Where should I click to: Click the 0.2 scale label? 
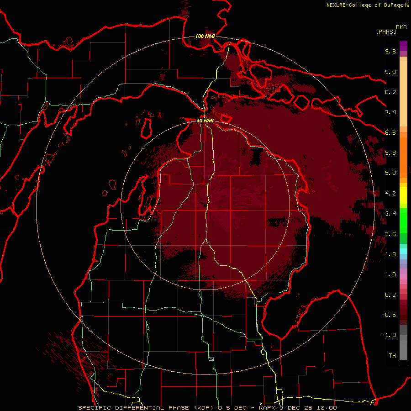coord(390,295)
